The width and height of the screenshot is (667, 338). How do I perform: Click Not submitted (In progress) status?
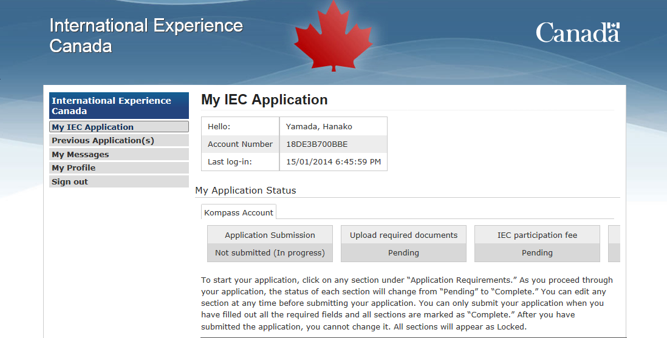[x=270, y=252]
